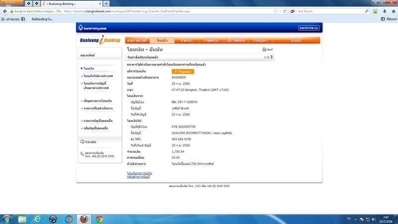Select the source account BBL 557-7-028979
398x224 pixels.
[x=184, y=102]
